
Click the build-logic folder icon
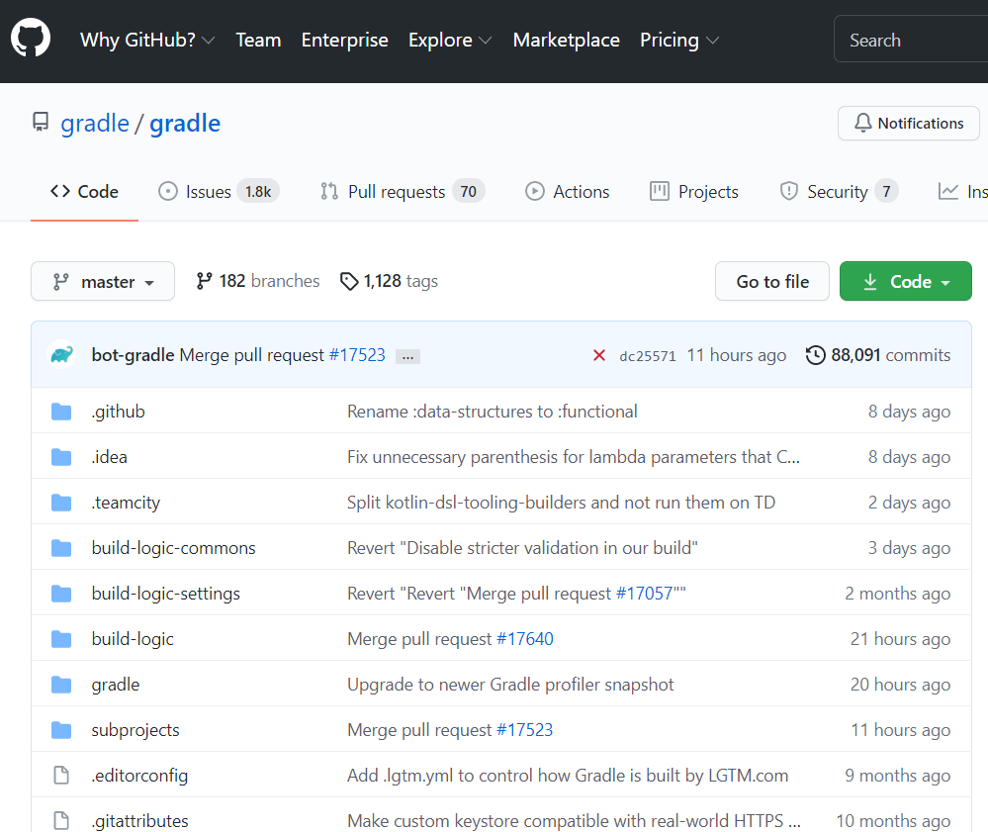61,639
